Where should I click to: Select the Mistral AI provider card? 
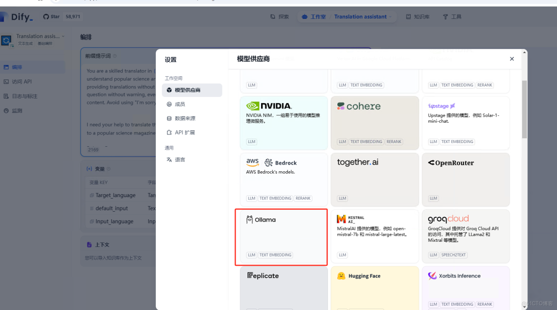375,237
